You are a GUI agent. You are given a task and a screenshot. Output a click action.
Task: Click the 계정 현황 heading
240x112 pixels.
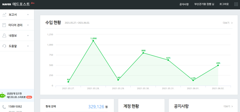click(131, 106)
